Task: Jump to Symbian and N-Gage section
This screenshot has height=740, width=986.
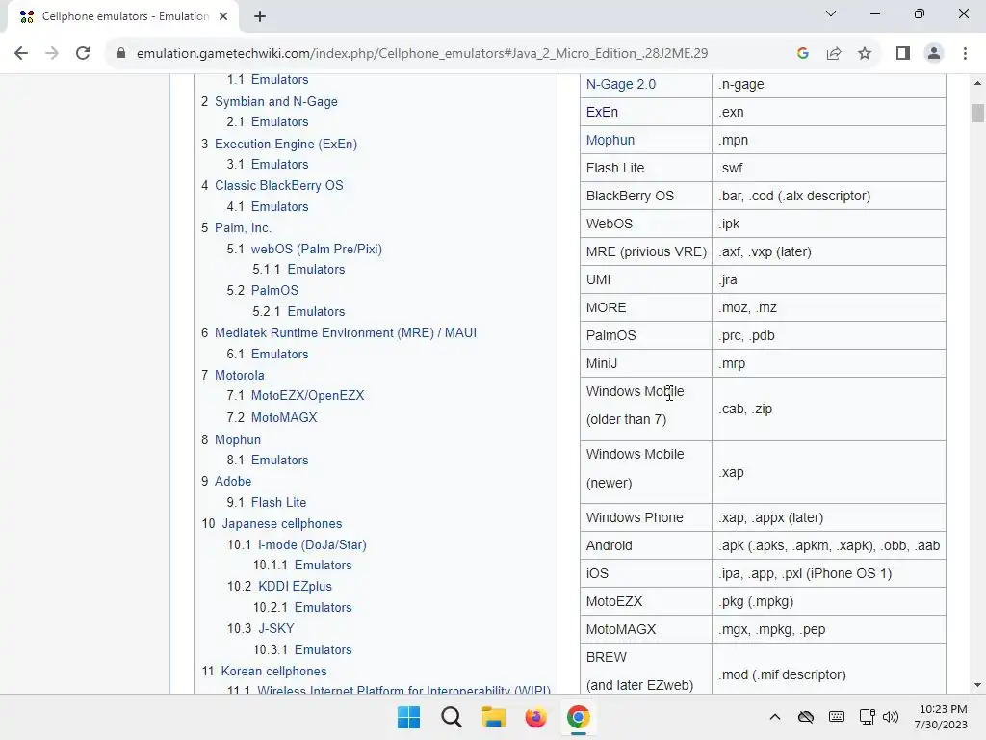Action: point(276,101)
